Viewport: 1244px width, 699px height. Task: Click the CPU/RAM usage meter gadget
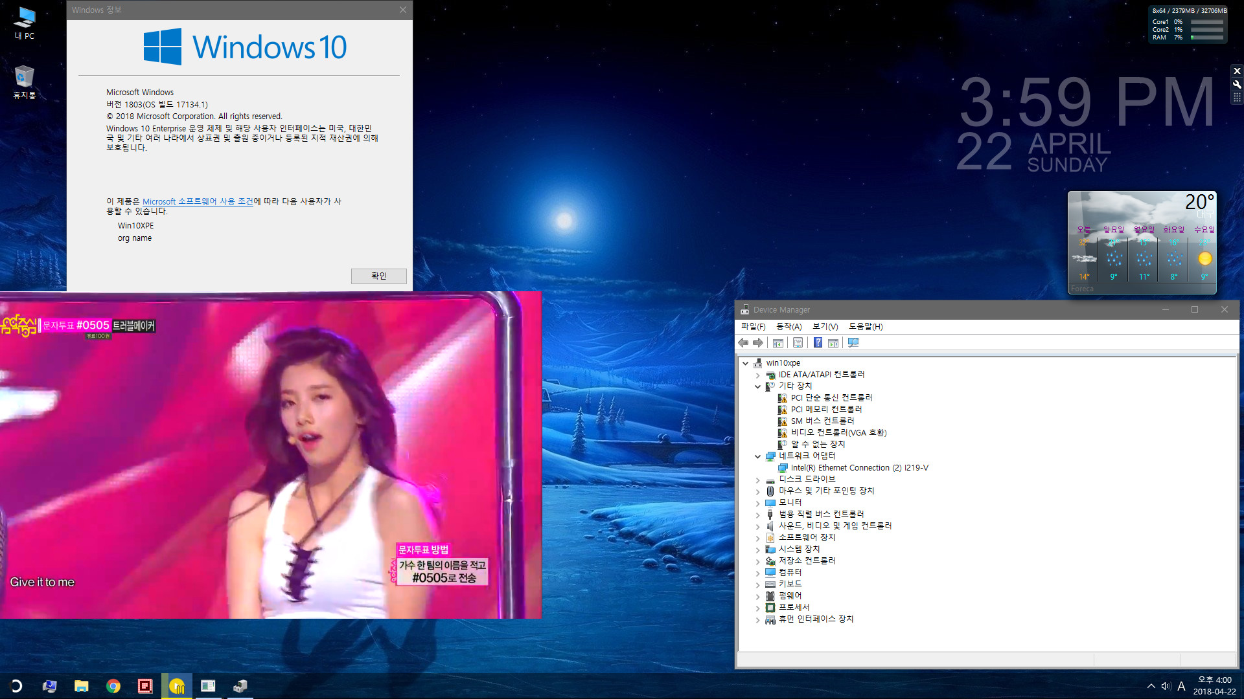point(1188,24)
